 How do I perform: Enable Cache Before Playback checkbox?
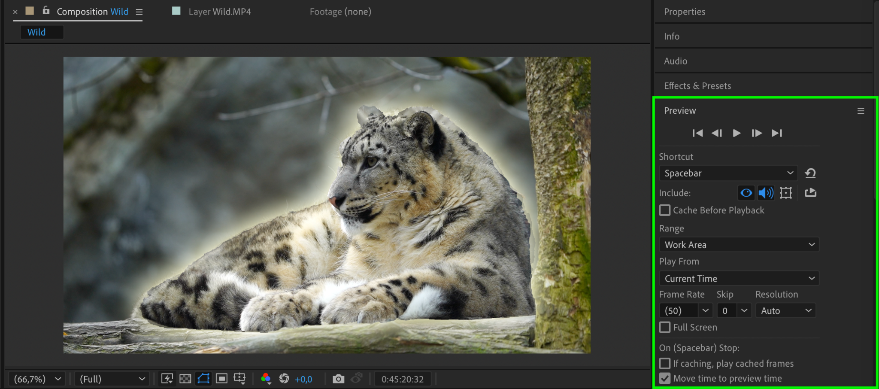pos(665,210)
